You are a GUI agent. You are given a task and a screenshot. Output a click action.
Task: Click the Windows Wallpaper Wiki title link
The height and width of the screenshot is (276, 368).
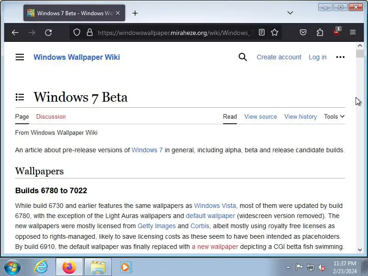(x=76, y=57)
